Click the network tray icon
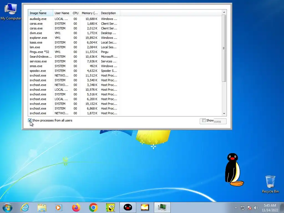 (242, 208)
